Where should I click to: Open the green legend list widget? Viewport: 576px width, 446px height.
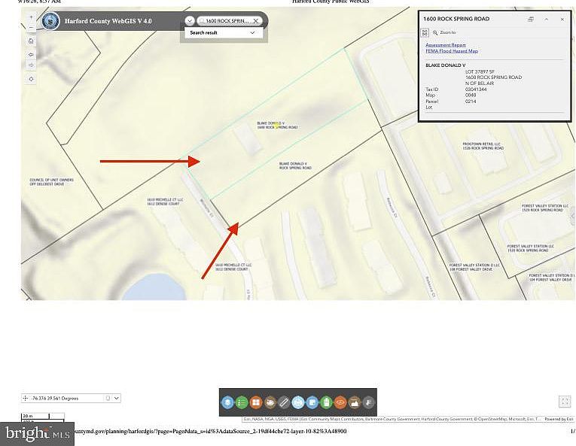242,402
